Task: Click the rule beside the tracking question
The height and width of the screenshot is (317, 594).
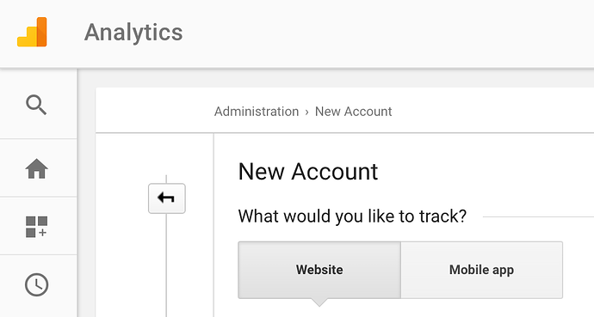Action: tap(538, 217)
